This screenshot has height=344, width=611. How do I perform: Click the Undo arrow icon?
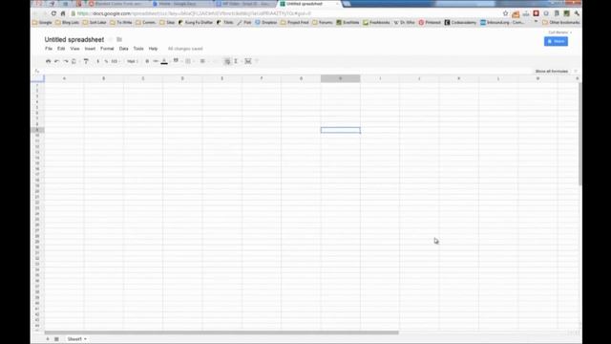57,61
